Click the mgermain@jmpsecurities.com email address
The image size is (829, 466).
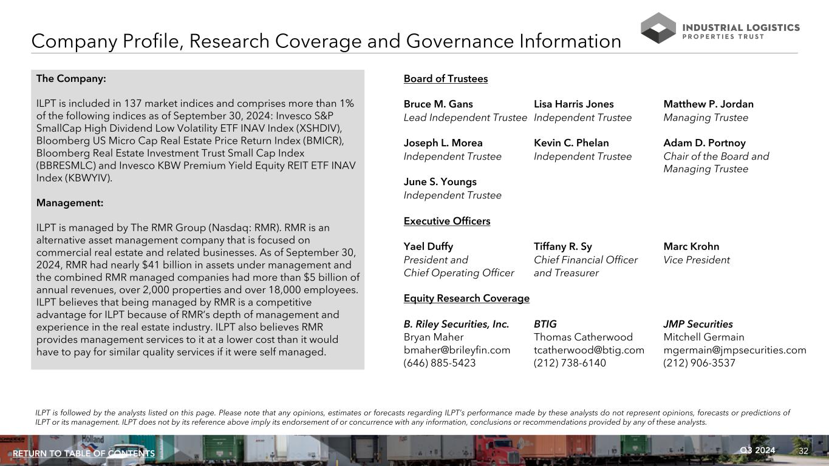734,350
